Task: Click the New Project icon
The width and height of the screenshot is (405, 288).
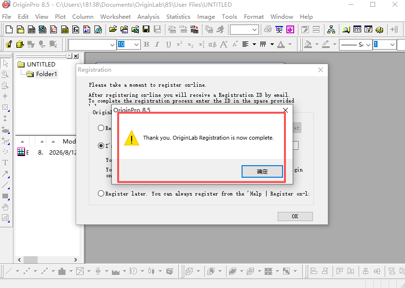Action: (9, 29)
